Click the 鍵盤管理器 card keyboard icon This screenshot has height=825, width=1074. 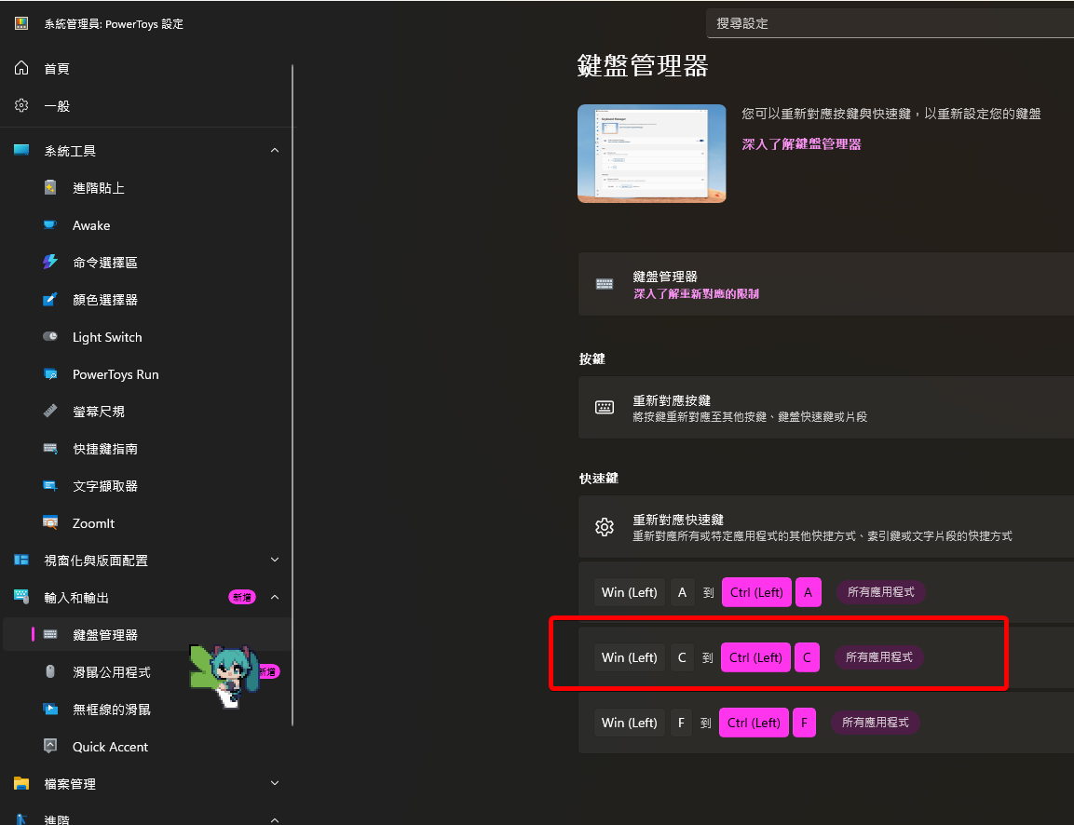coord(605,284)
